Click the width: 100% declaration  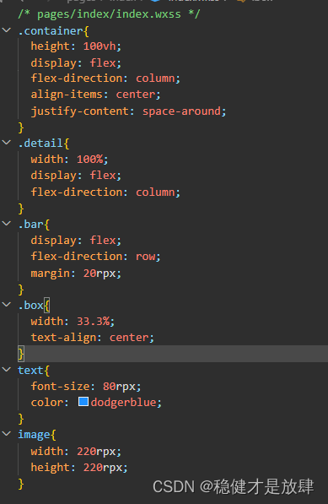(70, 159)
